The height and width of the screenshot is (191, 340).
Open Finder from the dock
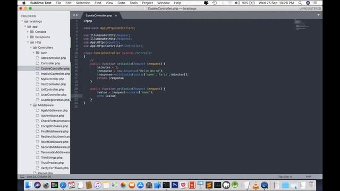28,185
